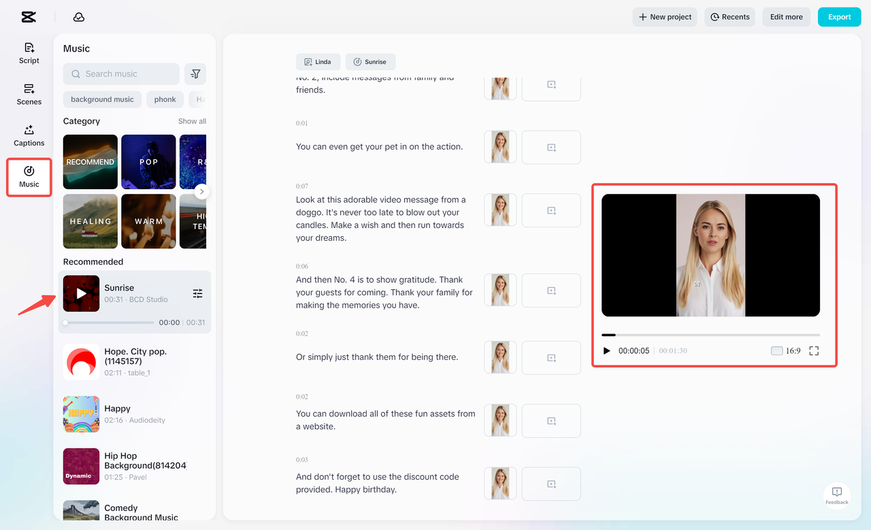
Task: Select the "background music" tag
Action: [102, 99]
